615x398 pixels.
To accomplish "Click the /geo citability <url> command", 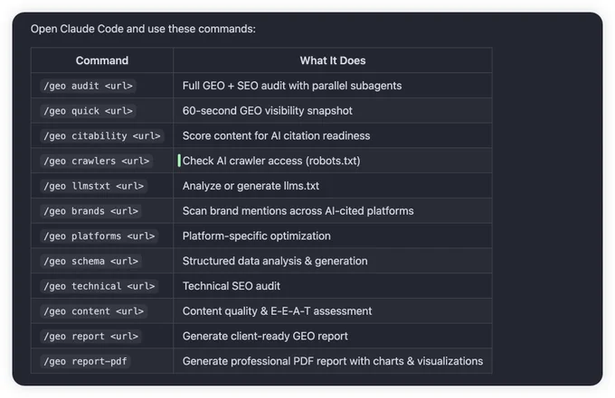I will point(102,135).
